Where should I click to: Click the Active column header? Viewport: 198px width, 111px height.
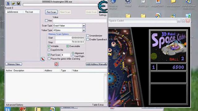9,71
